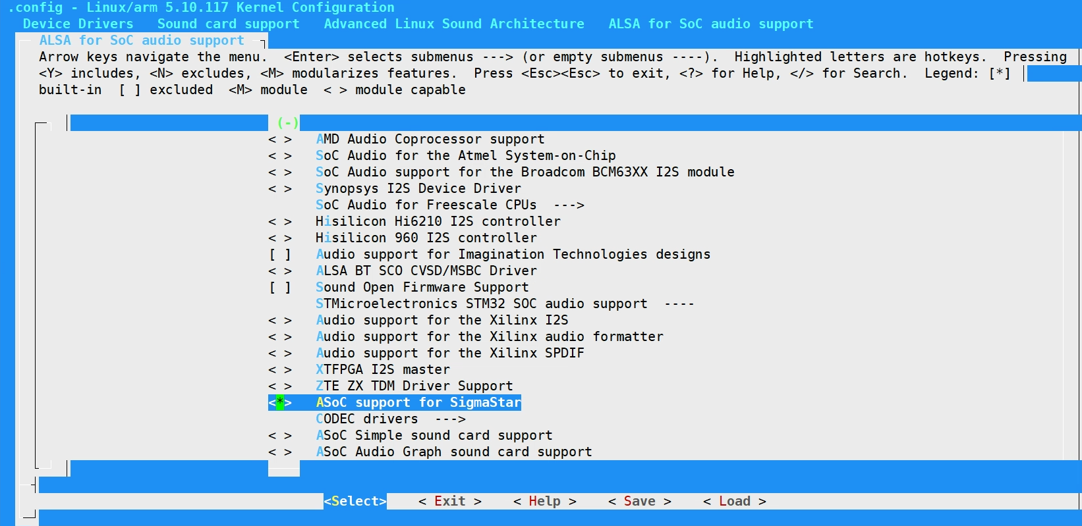
Task: Toggle Synopsys I2S Device Driver state
Action: pyautogui.click(x=280, y=188)
